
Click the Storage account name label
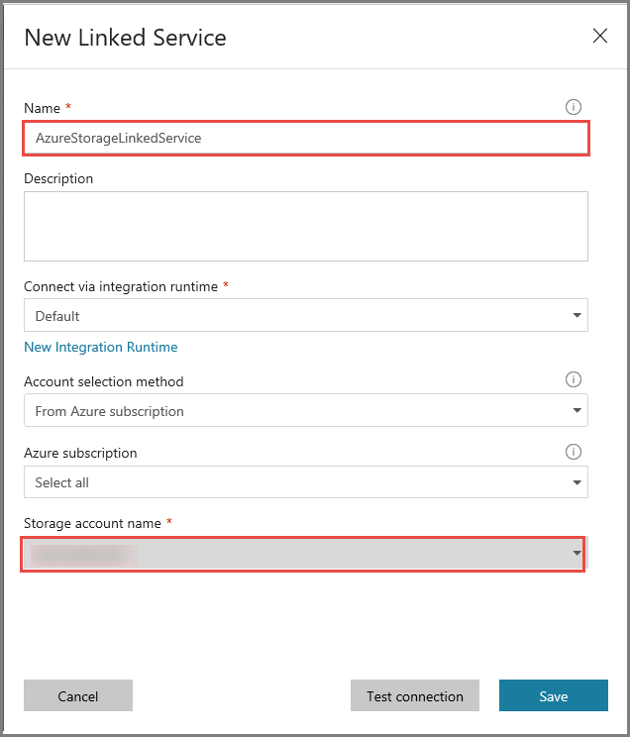point(93,523)
